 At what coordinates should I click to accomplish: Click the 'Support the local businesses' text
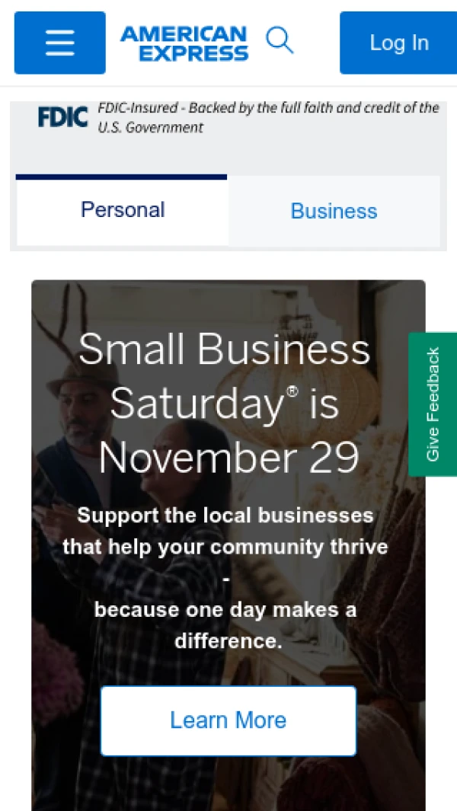click(x=225, y=516)
